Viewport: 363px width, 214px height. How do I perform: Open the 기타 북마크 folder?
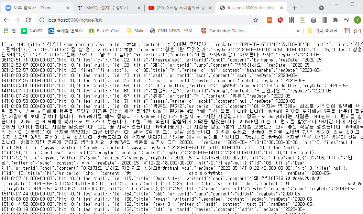322,31
